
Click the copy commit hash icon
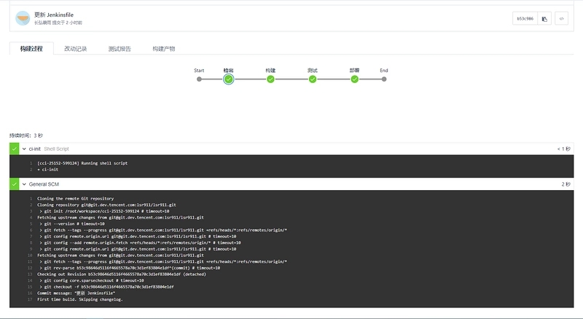(544, 19)
